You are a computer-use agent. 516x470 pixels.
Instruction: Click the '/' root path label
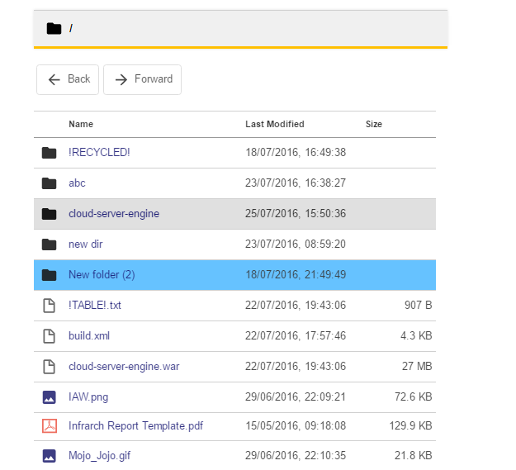pyautogui.click(x=71, y=29)
